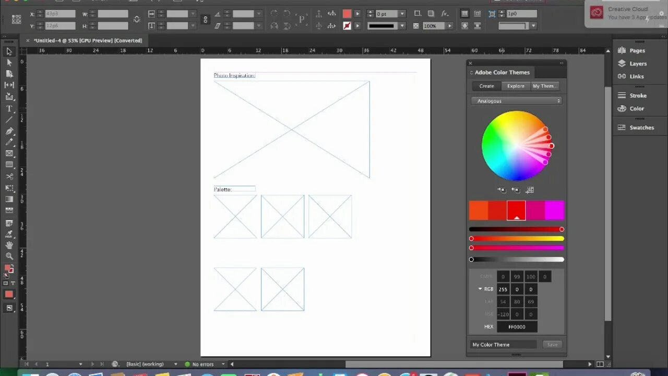Image resolution: width=668 pixels, height=376 pixels.
Task: Select the Zoom tool
Action: pyautogui.click(x=9, y=256)
